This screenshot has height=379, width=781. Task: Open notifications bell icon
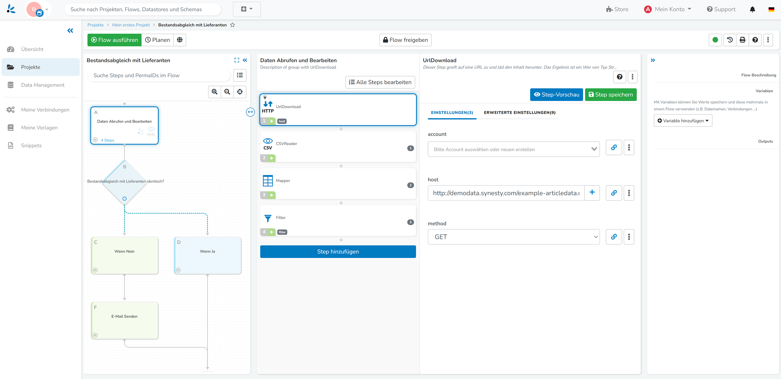(x=752, y=9)
